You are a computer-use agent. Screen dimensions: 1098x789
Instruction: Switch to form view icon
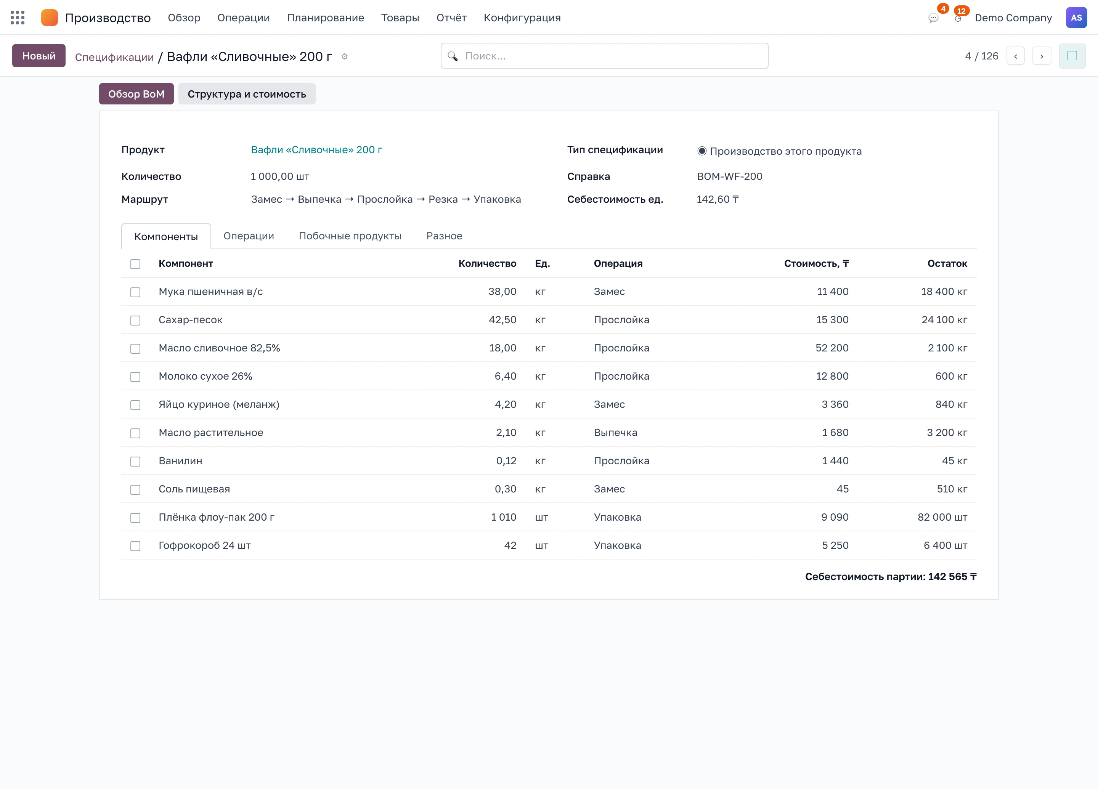coord(1072,56)
